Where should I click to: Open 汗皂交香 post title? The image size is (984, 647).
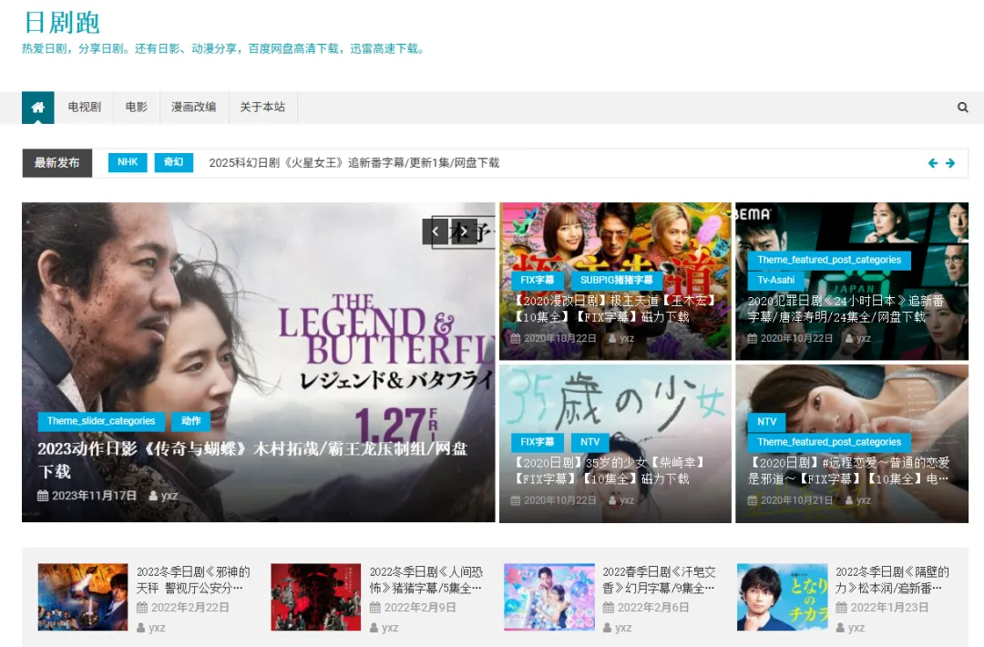pyautogui.click(x=659, y=580)
